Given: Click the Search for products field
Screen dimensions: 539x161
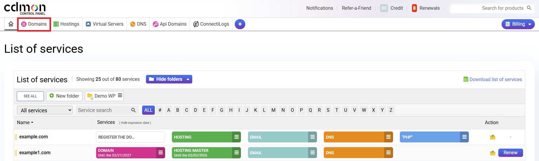Looking at the screenshot, I should (x=489, y=8).
